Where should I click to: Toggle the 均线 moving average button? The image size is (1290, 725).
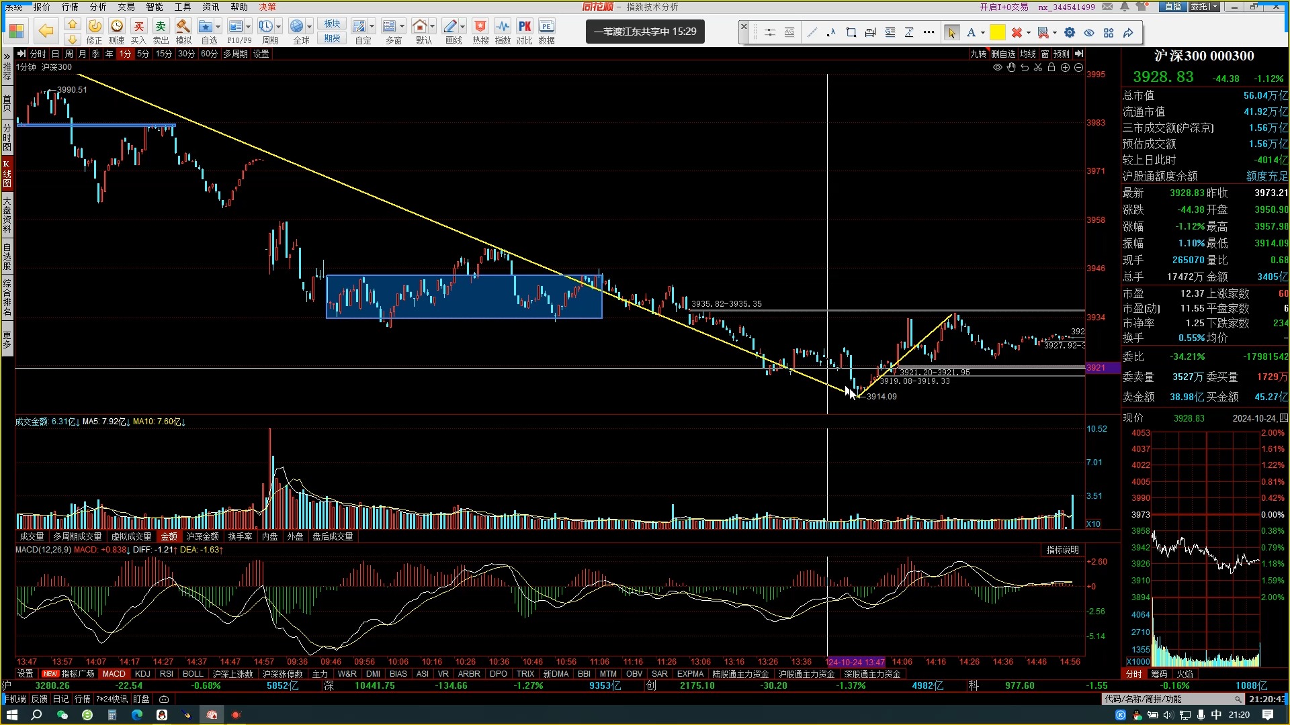pos(1028,54)
